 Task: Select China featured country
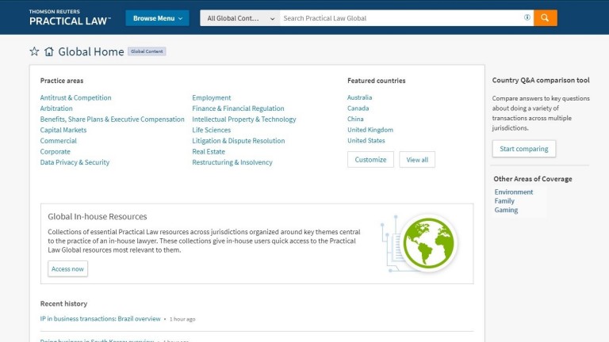coord(355,119)
